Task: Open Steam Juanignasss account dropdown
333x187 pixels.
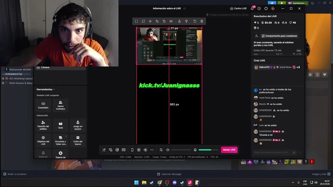Action: 298,3
